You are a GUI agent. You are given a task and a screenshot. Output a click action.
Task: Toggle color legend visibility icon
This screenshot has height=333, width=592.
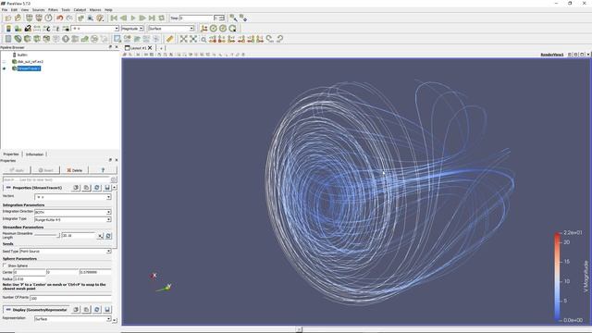tap(8, 29)
